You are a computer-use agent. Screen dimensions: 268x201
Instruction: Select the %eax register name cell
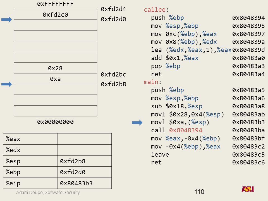coord(30,139)
